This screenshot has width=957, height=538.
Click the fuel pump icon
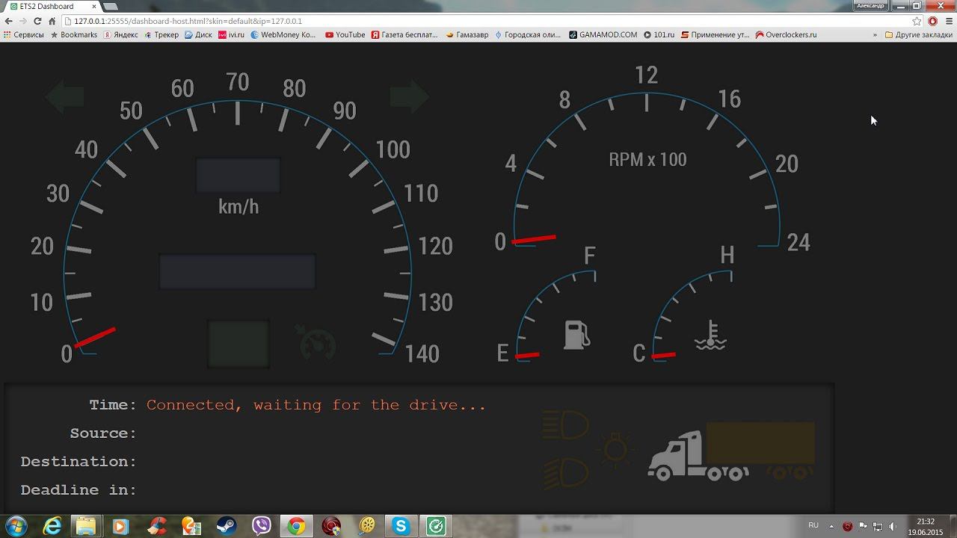[576, 335]
